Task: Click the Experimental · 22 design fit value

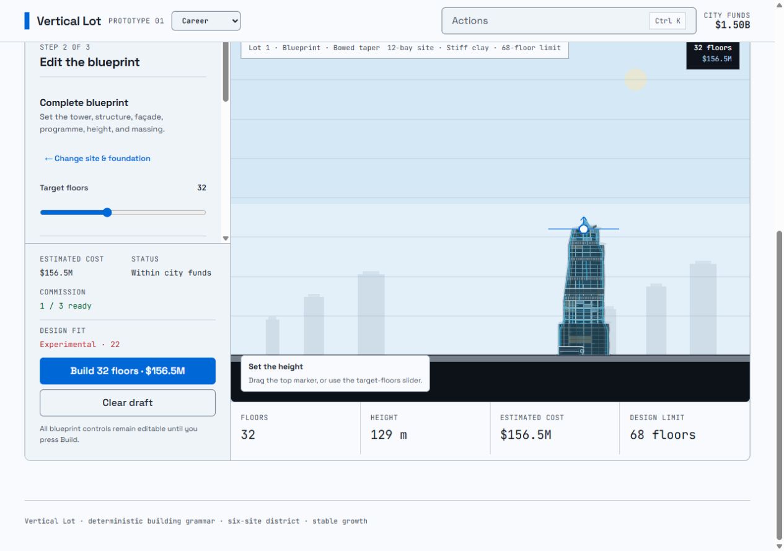Action: click(x=80, y=345)
